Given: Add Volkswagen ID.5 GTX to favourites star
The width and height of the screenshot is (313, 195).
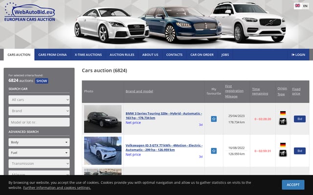Looking at the screenshot, I should point(214,151).
